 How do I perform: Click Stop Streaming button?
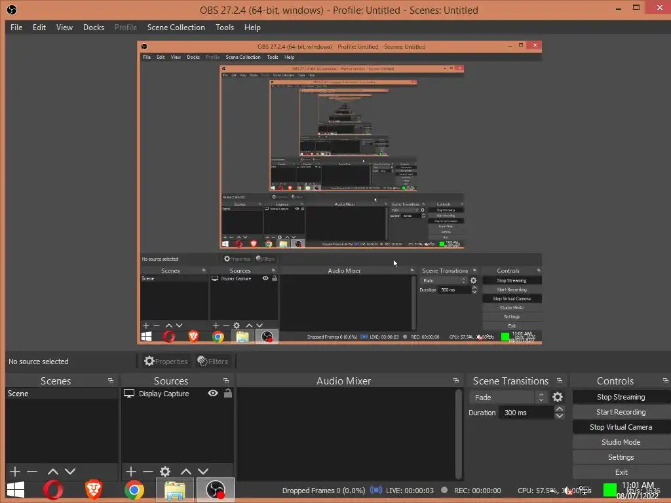[621, 397]
